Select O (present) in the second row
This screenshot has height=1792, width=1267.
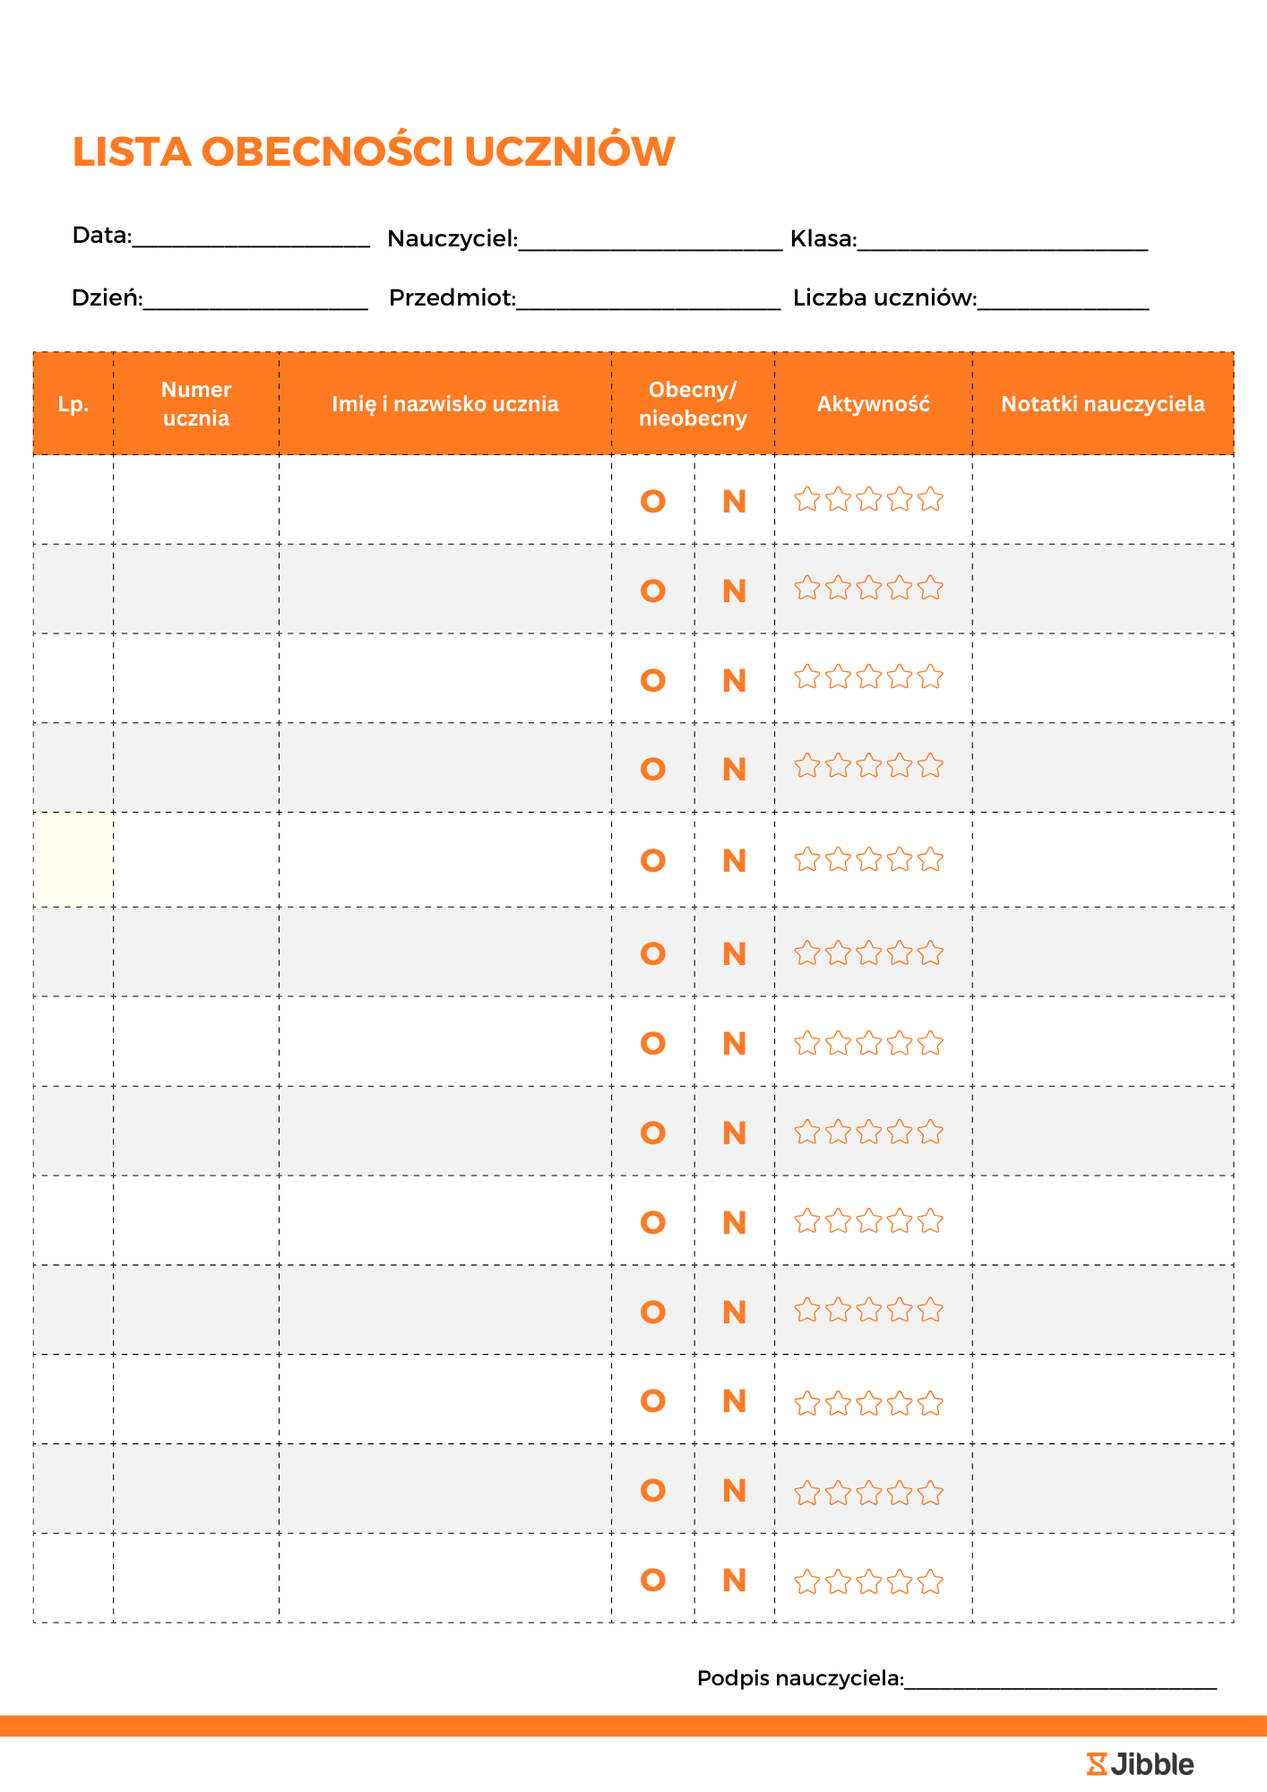[653, 591]
